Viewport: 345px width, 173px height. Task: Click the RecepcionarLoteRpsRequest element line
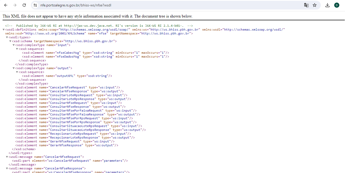[x=73, y=134]
